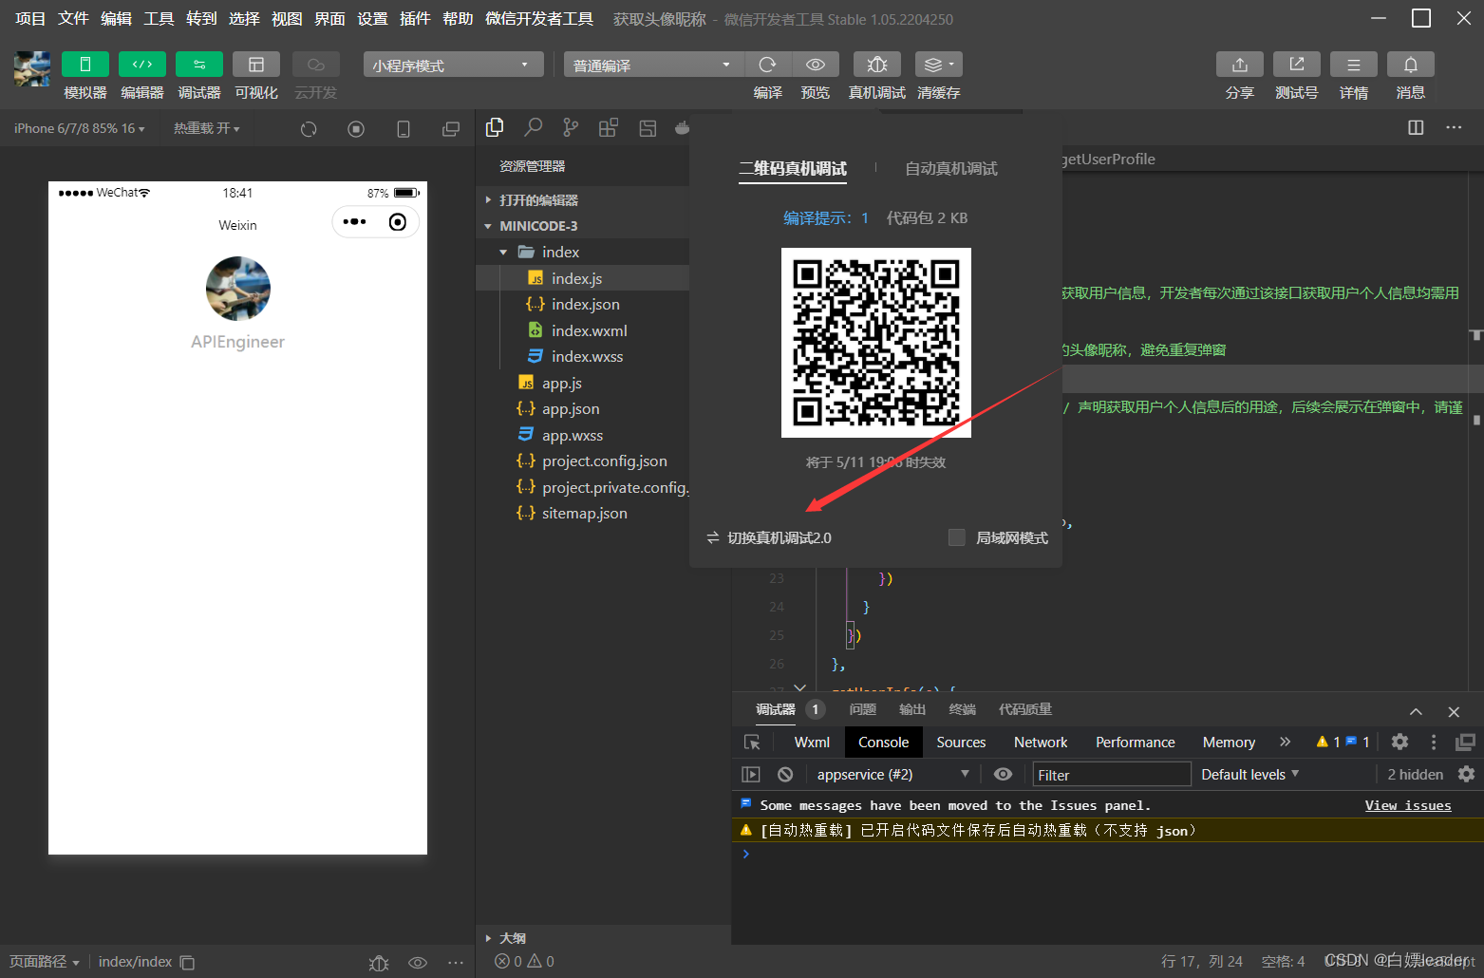Open the file explorer icon
Image resolution: width=1484 pixels, height=978 pixels.
495,127
